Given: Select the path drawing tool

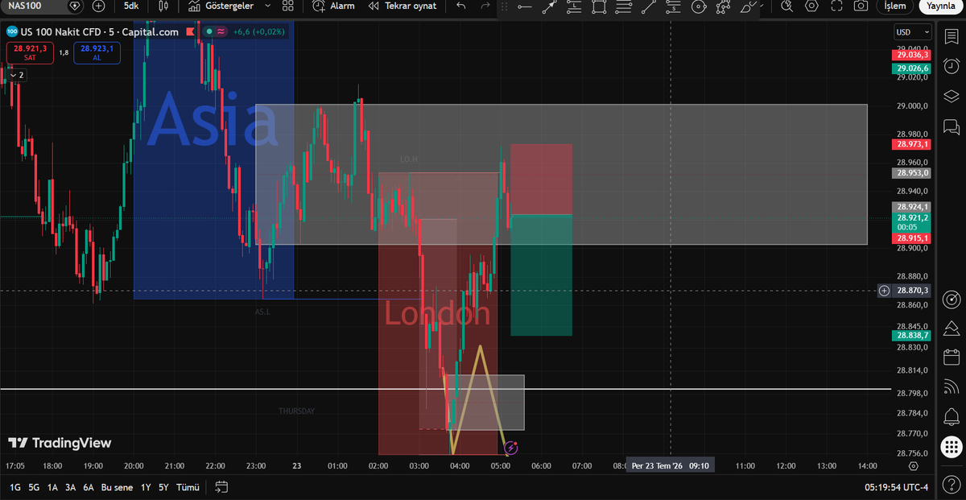Looking at the screenshot, I should pyautogui.click(x=724, y=6).
